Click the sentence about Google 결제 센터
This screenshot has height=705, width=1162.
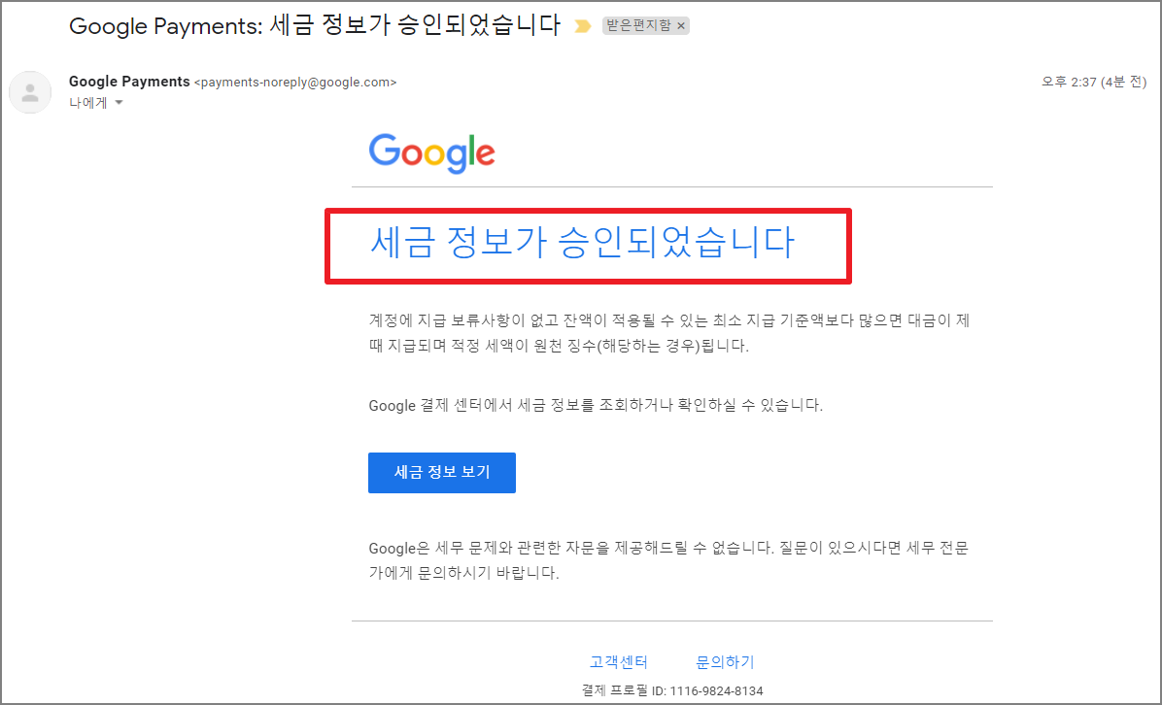596,406
